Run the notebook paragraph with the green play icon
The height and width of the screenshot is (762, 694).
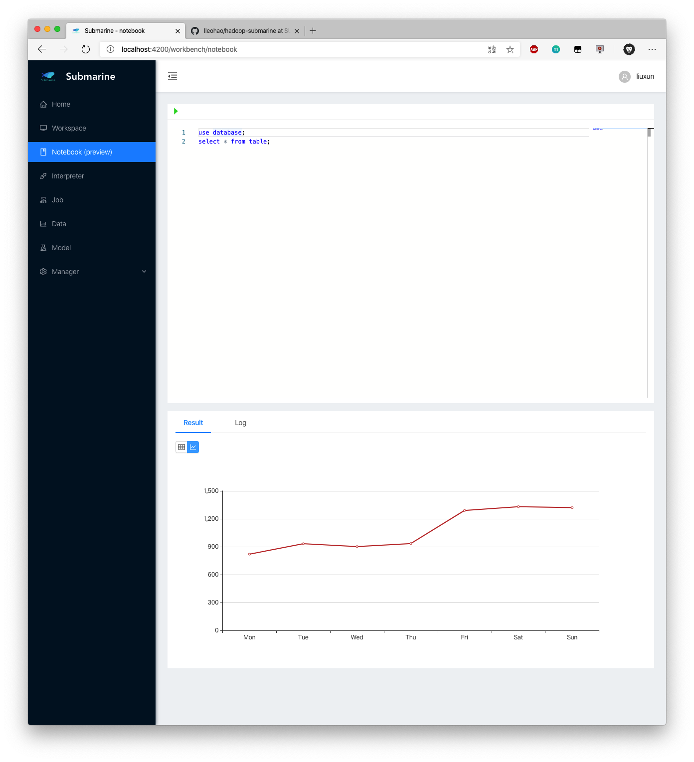(x=175, y=111)
